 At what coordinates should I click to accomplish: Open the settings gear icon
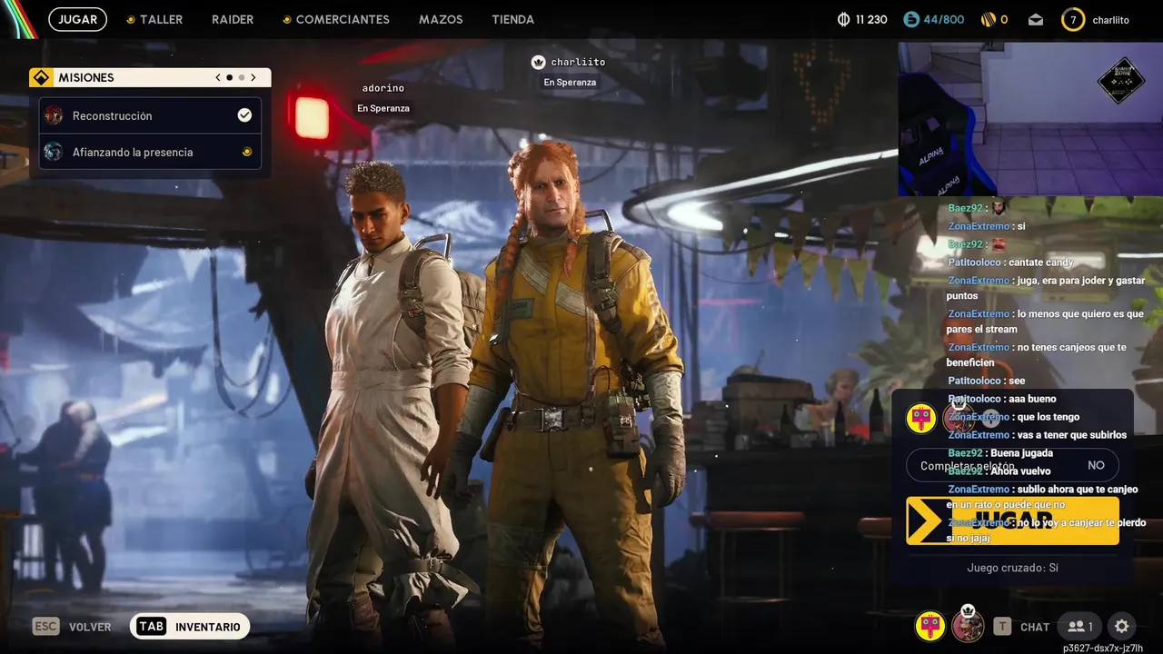[x=1121, y=627]
